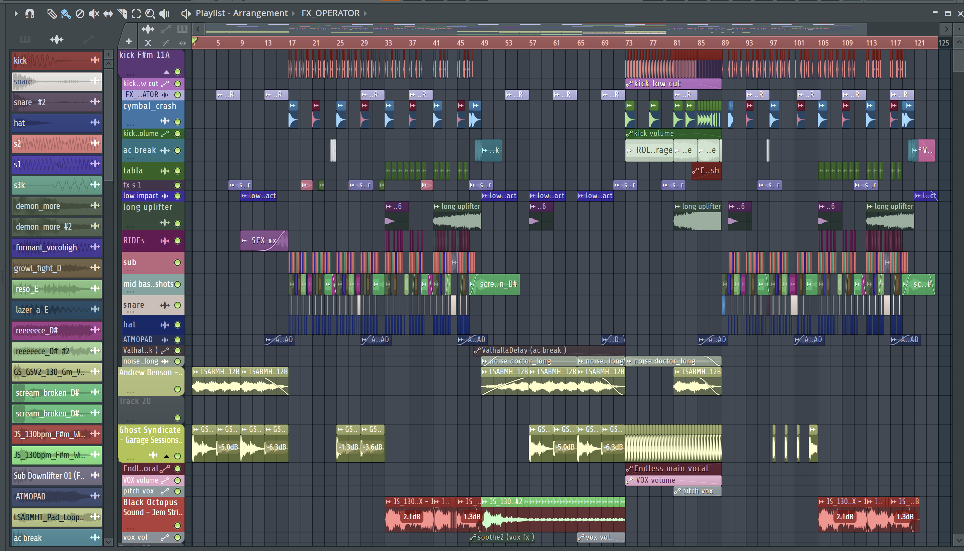The image size is (964, 551).
Task: Select the mid bas..shots track header
Action: (x=153, y=285)
